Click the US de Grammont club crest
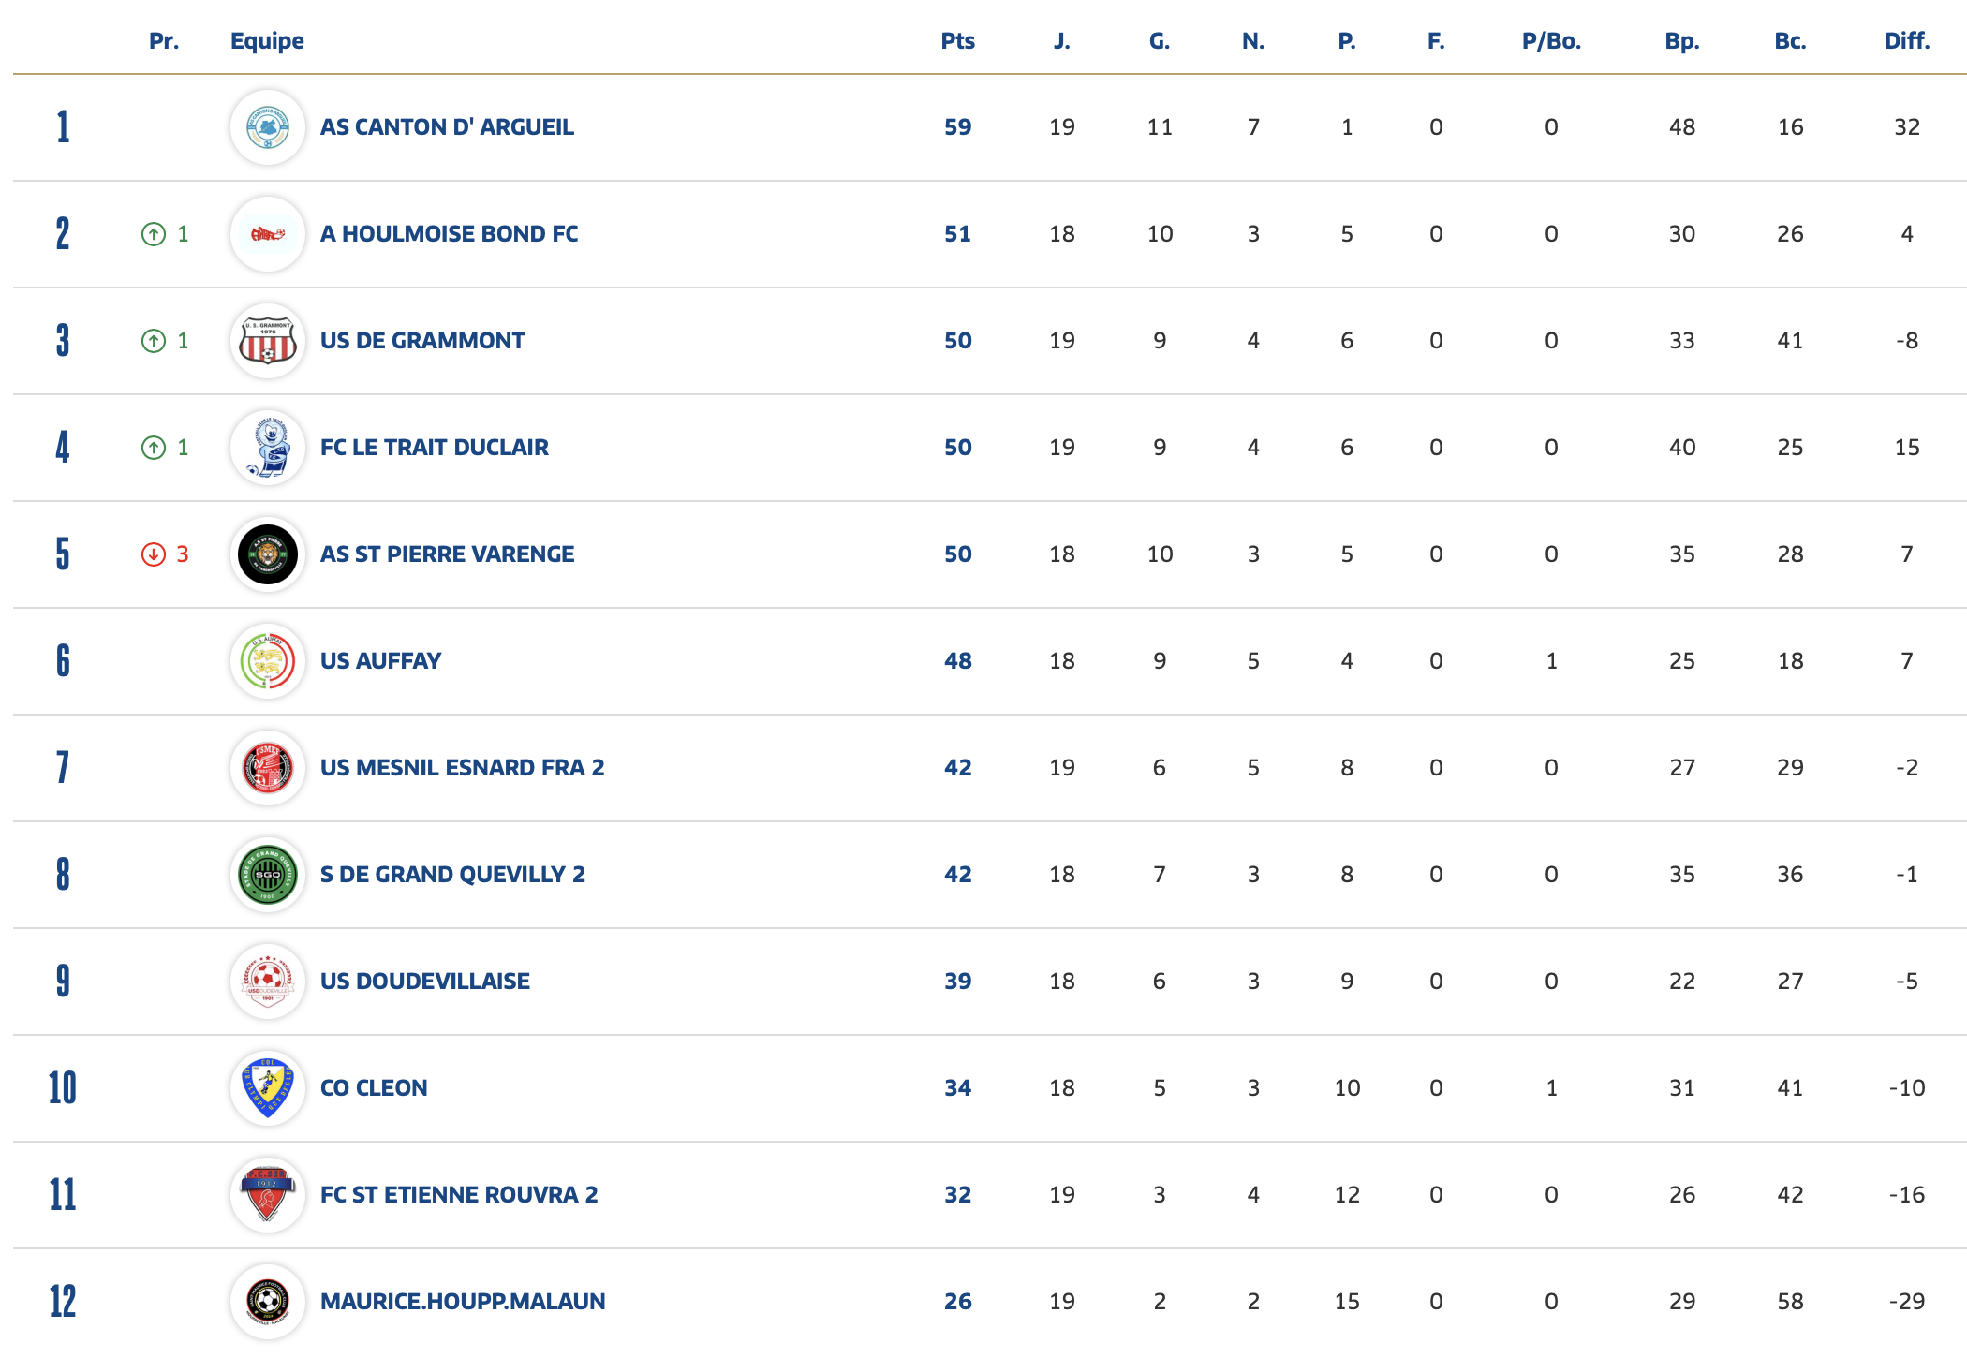The image size is (1967, 1358). [267, 341]
